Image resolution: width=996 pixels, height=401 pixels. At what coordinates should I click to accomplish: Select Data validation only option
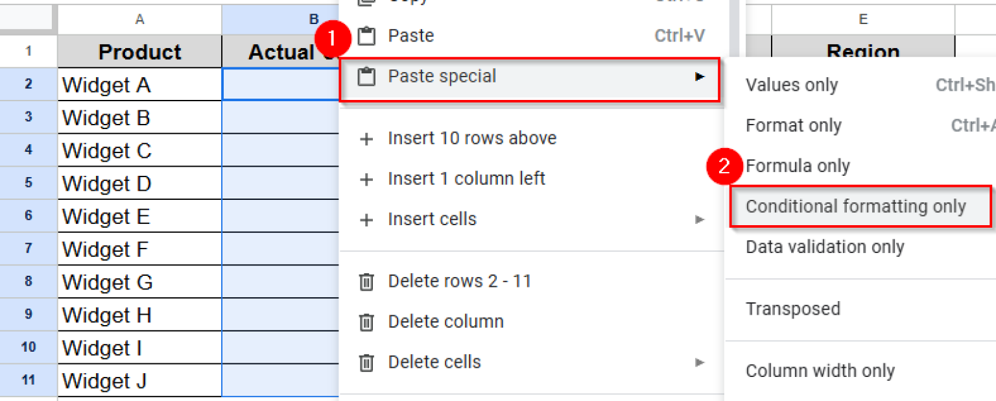click(825, 247)
